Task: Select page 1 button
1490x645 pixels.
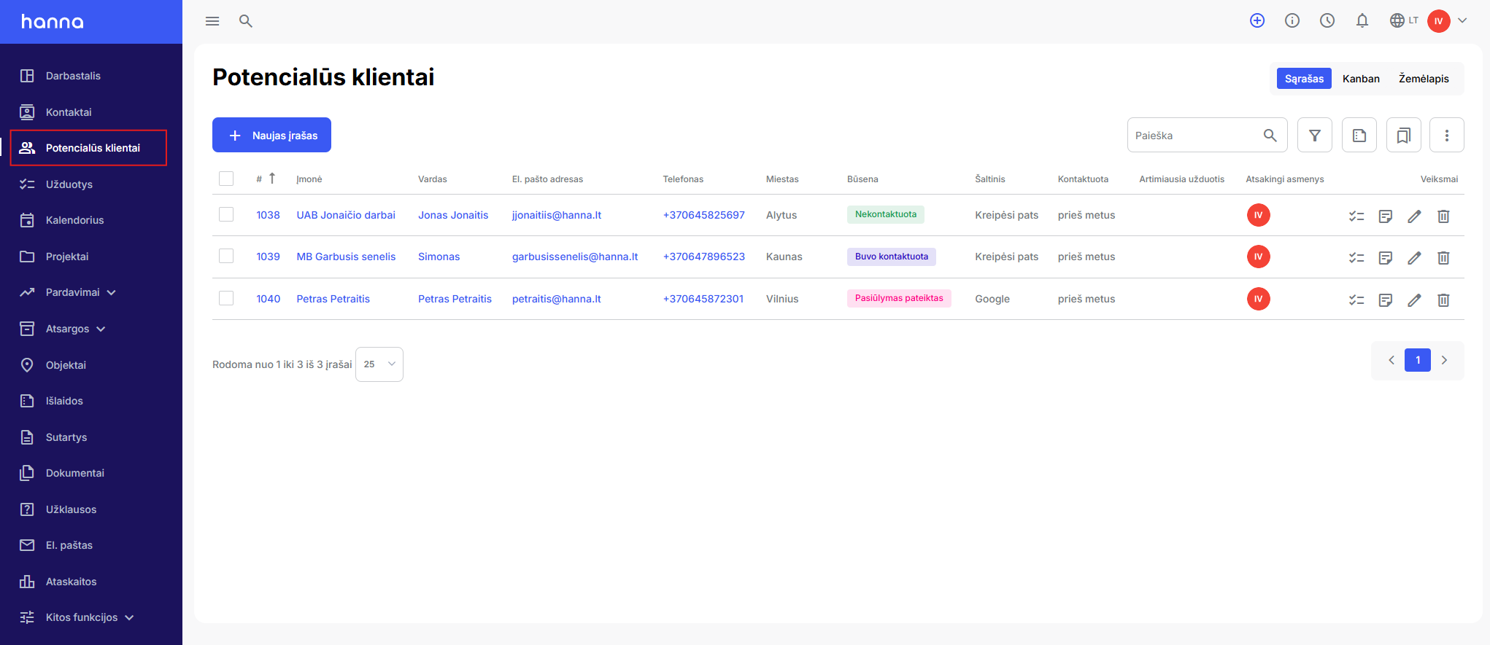Action: click(x=1418, y=360)
